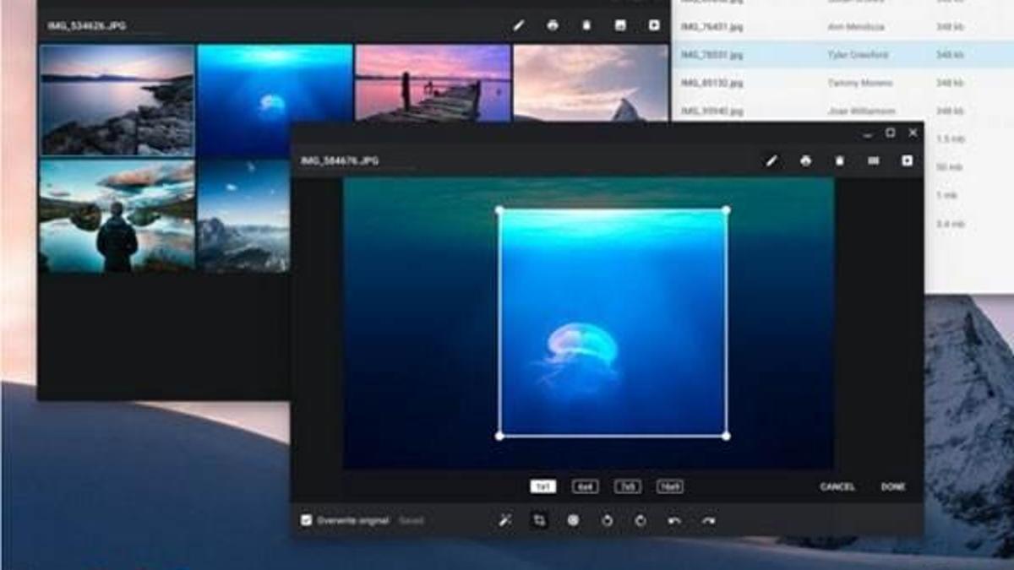This screenshot has width=1014, height=570.
Task: Click the CANCEL button in the editor
Action: (837, 487)
